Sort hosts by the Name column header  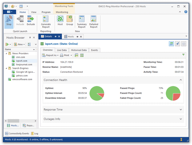20,49
